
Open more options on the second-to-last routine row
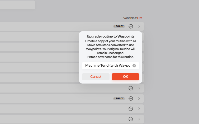pyautogui.click(x=131, y=109)
